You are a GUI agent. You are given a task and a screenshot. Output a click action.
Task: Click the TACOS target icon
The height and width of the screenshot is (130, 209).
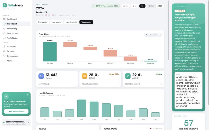tap(84, 76)
